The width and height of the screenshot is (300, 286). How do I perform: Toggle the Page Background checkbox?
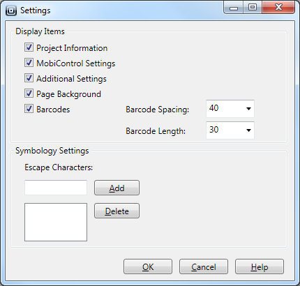coord(29,93)
